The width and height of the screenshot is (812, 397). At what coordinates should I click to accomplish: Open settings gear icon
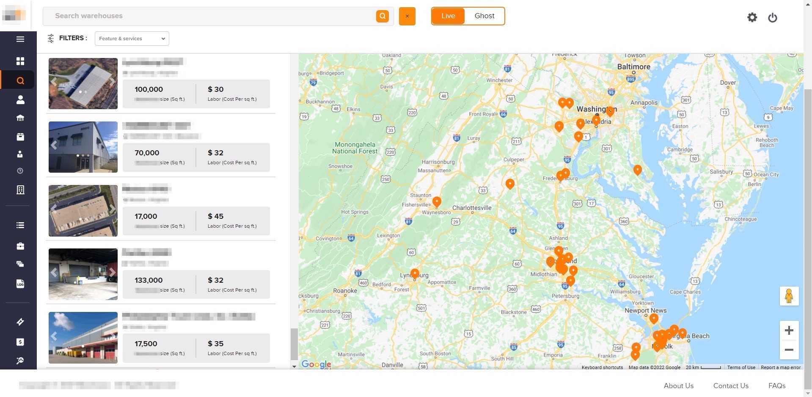click(752, 17)
